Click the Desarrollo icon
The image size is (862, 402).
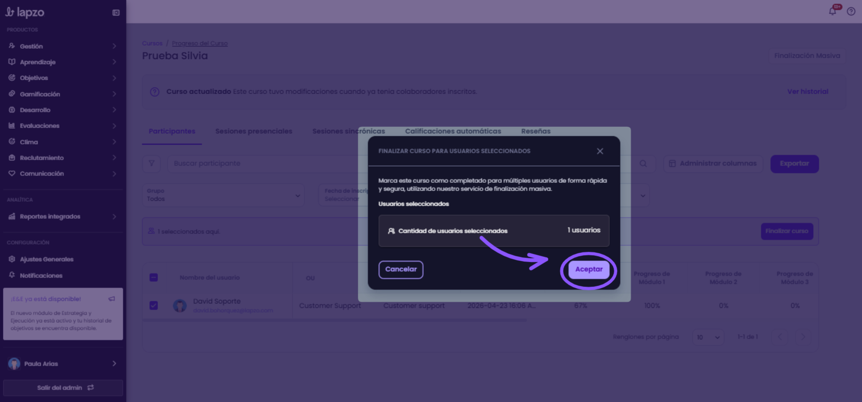[x=12, y=110]
